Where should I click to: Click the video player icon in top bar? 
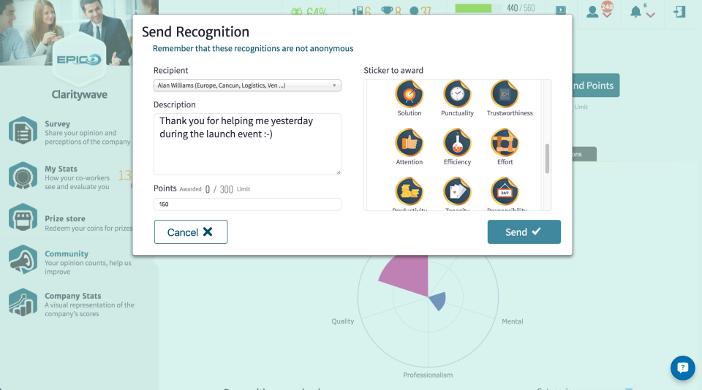[x=561, y=10]
